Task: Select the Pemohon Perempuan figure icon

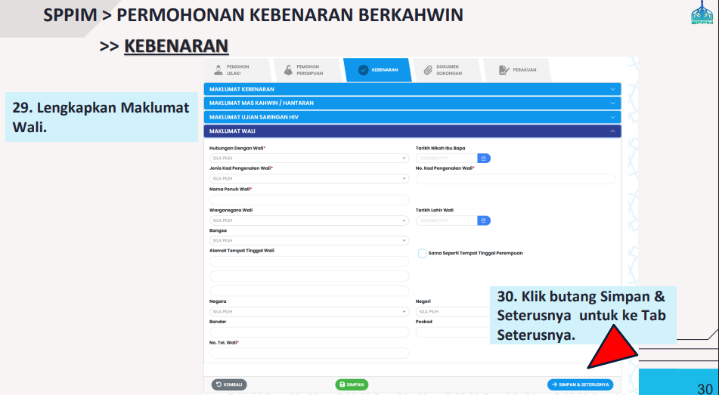Action: point(288,70)
